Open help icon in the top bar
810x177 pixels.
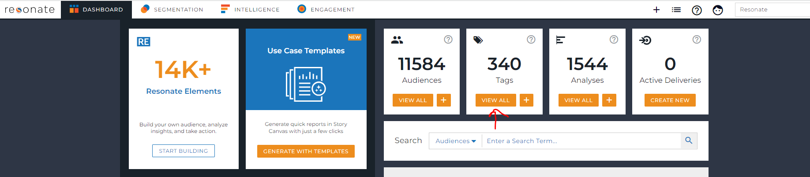pos(697,10)
